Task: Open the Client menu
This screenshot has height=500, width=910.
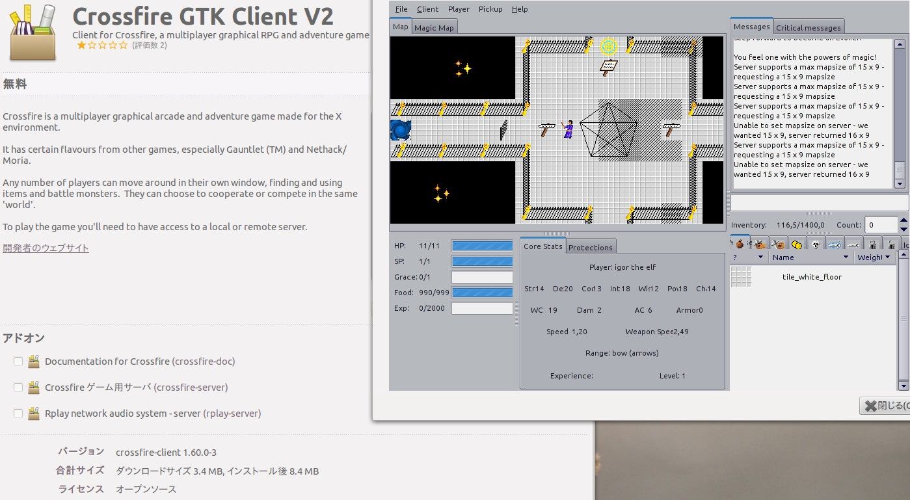Action: pos(427,9)
